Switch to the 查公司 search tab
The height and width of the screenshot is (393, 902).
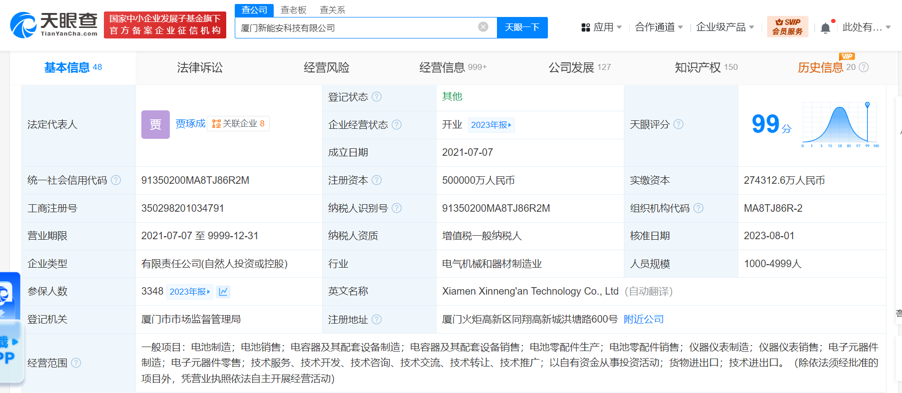(x=254, y=10)
